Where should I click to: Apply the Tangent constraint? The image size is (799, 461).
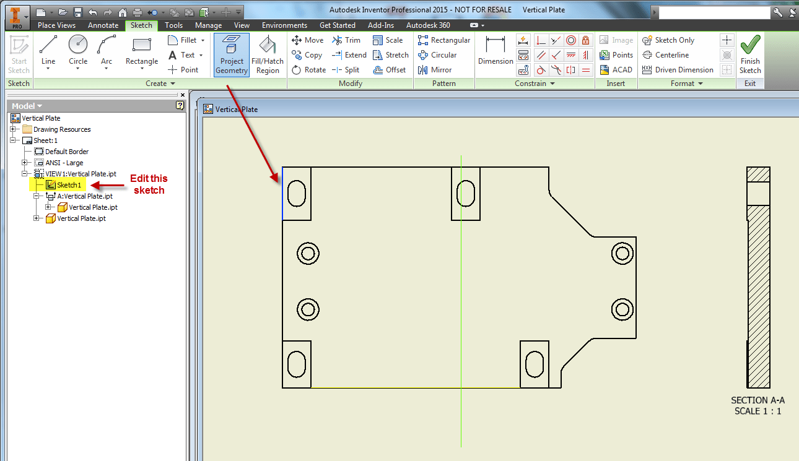tap(540, 69)
